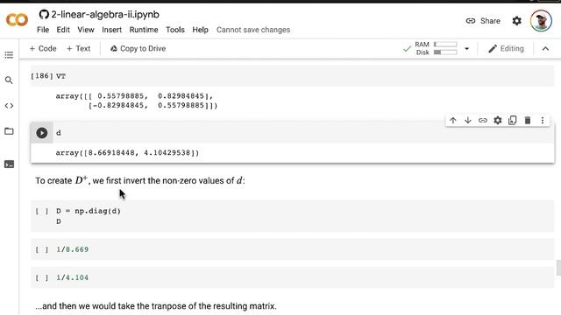Open the Tools menu

click(x=175, y=30)
